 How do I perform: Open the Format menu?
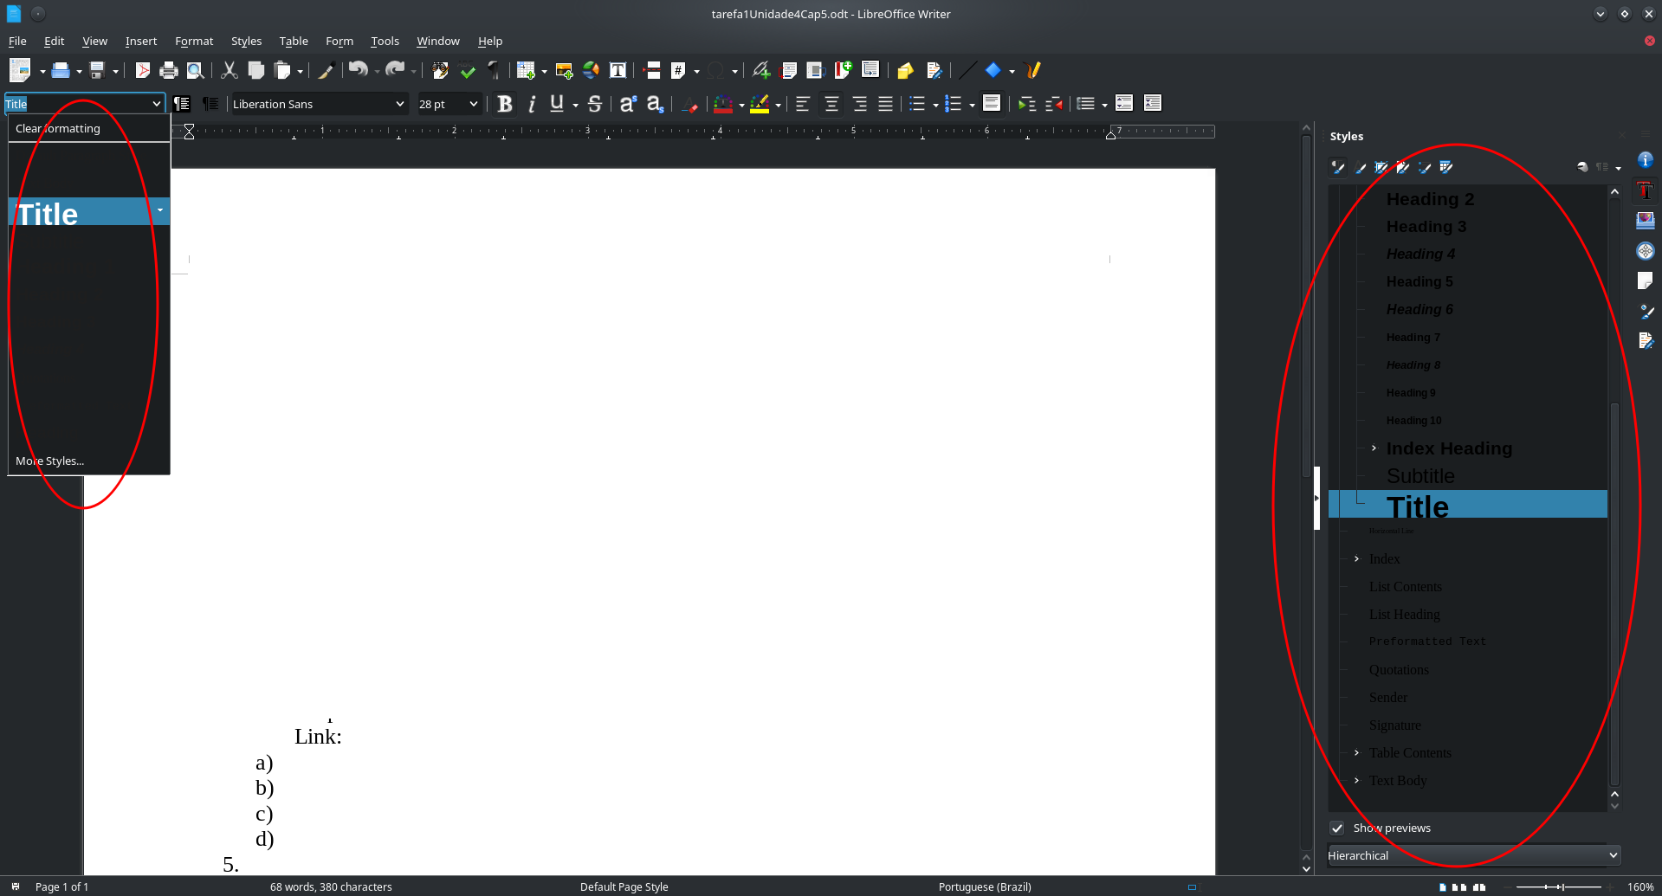coord(194,41)
